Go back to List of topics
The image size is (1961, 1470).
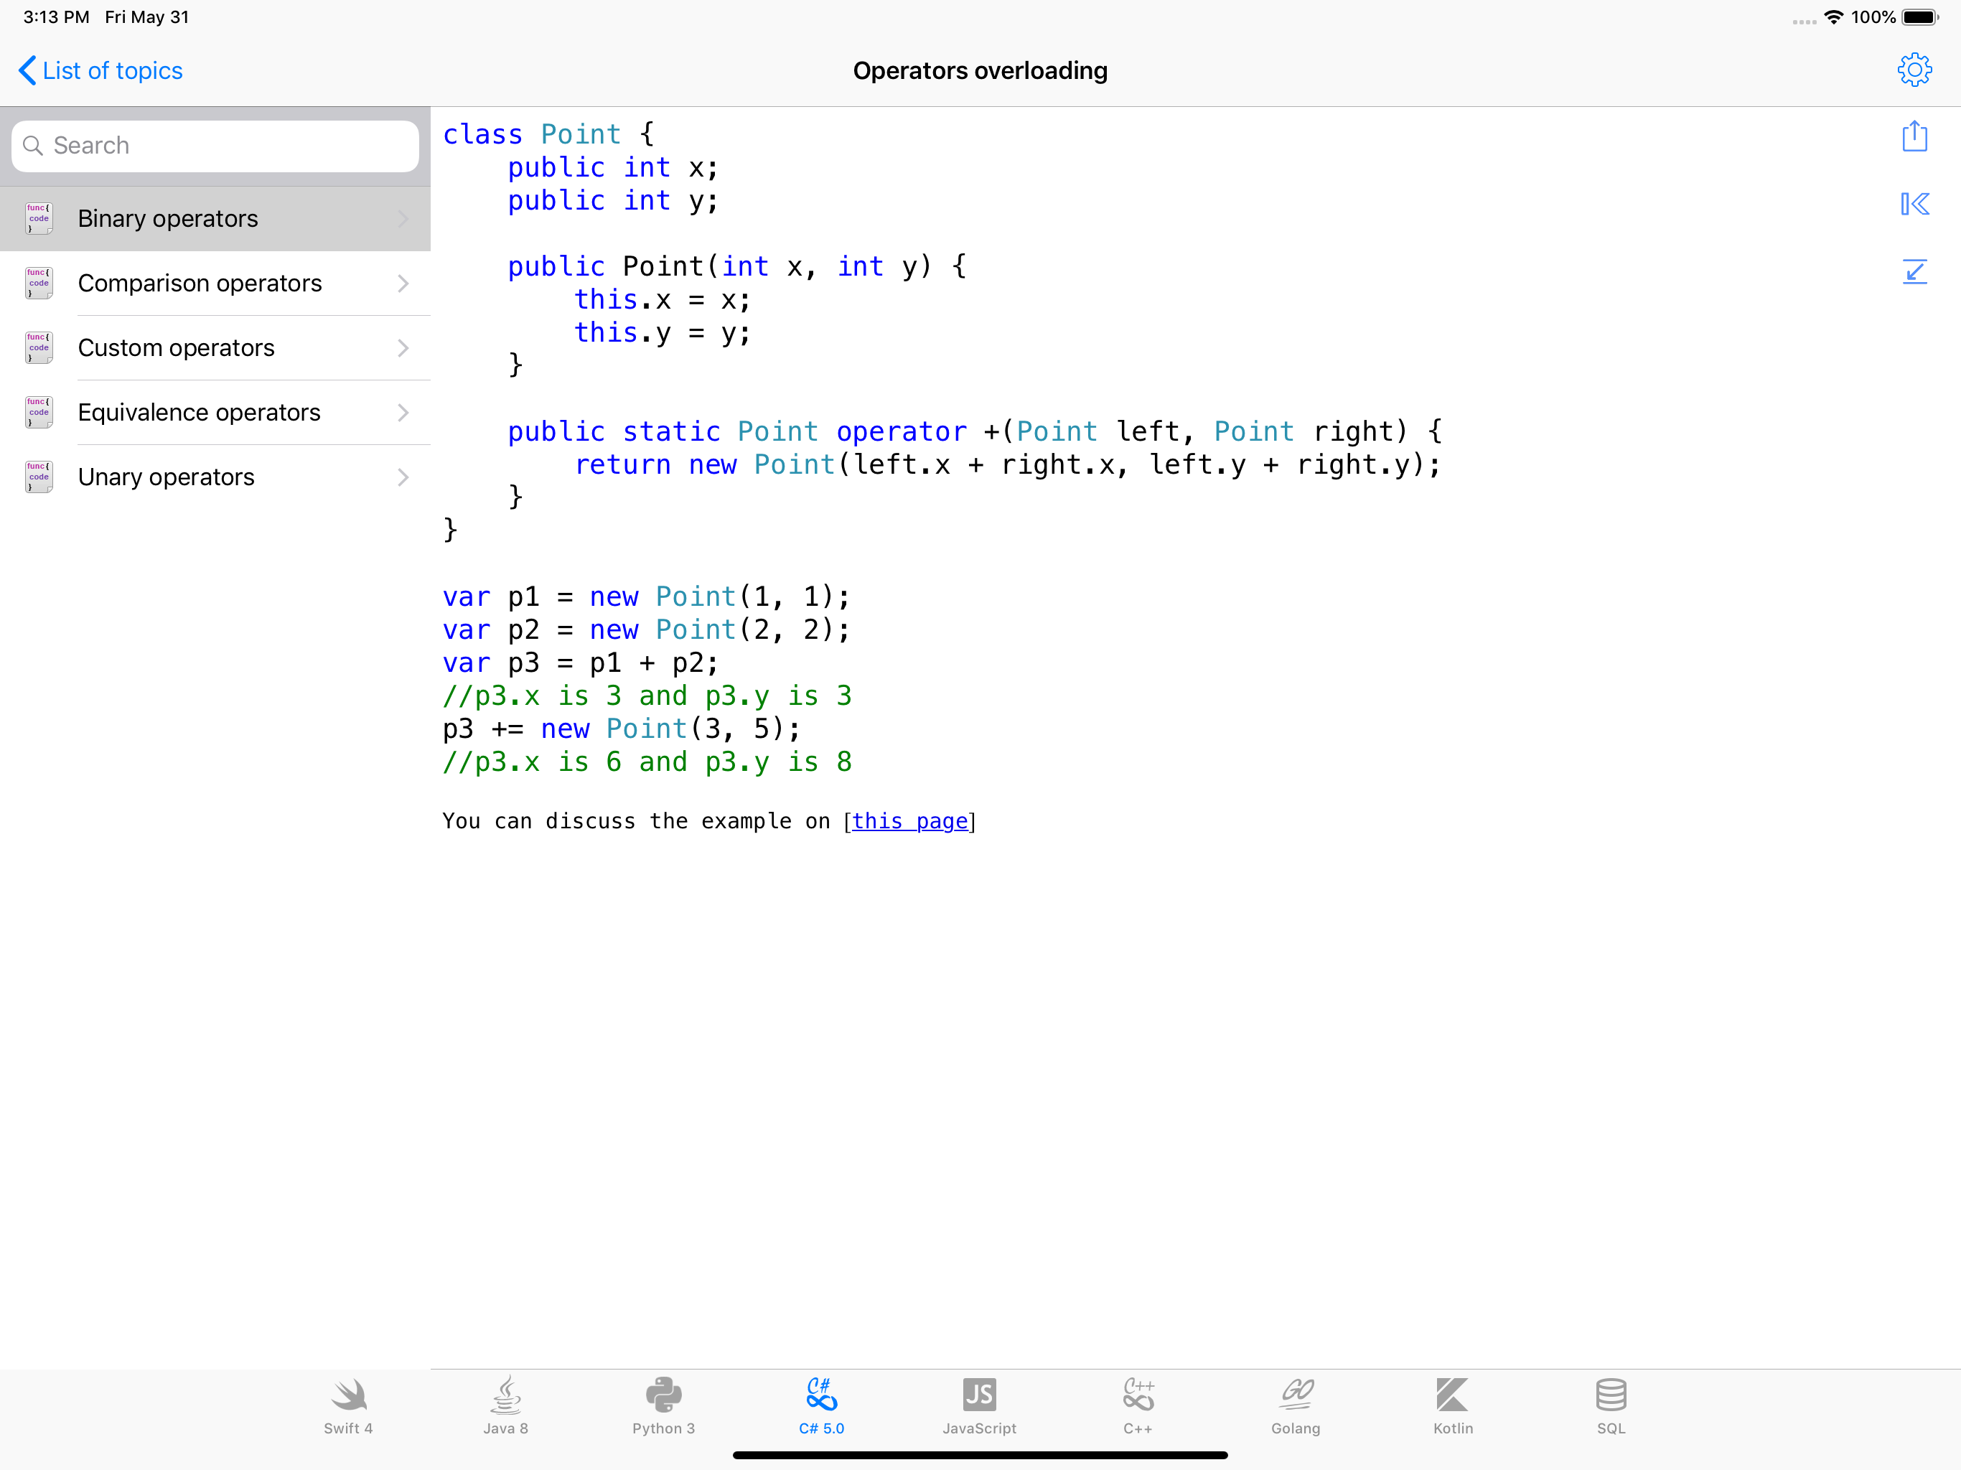pos(101,71)
